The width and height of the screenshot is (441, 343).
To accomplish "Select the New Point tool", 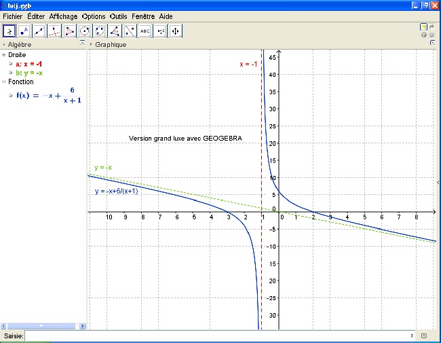I will pyautogui.click(x=24, y=31).
